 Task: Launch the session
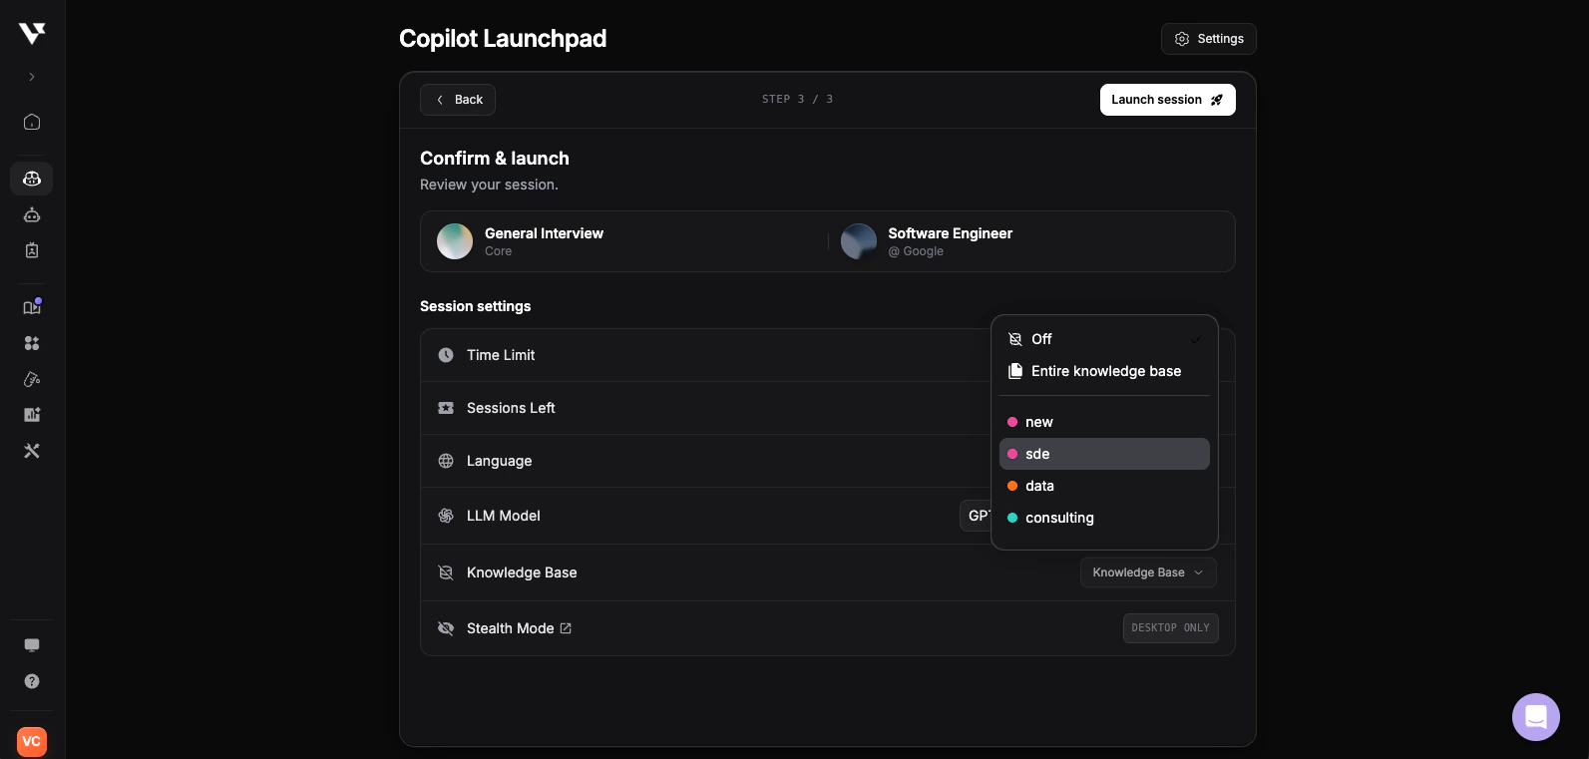coord(1167,100)
